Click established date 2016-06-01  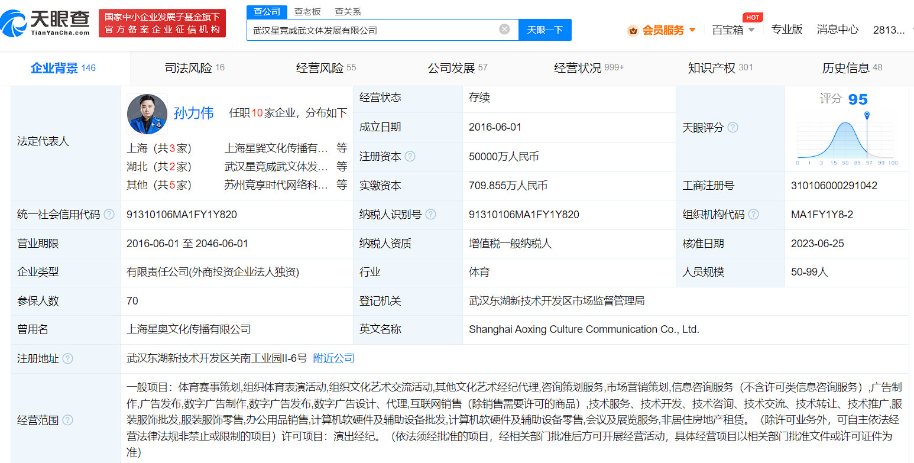pyautogui.click(x=495, y=127)
